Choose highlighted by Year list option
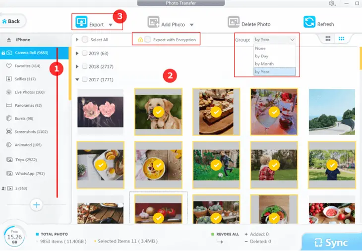The height and width of the screenshot is (251, 362). [x=275, y=71]
